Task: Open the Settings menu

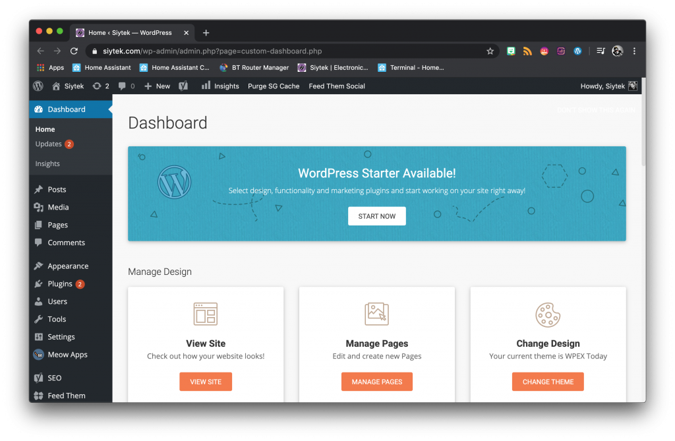Action: (71, 337)
